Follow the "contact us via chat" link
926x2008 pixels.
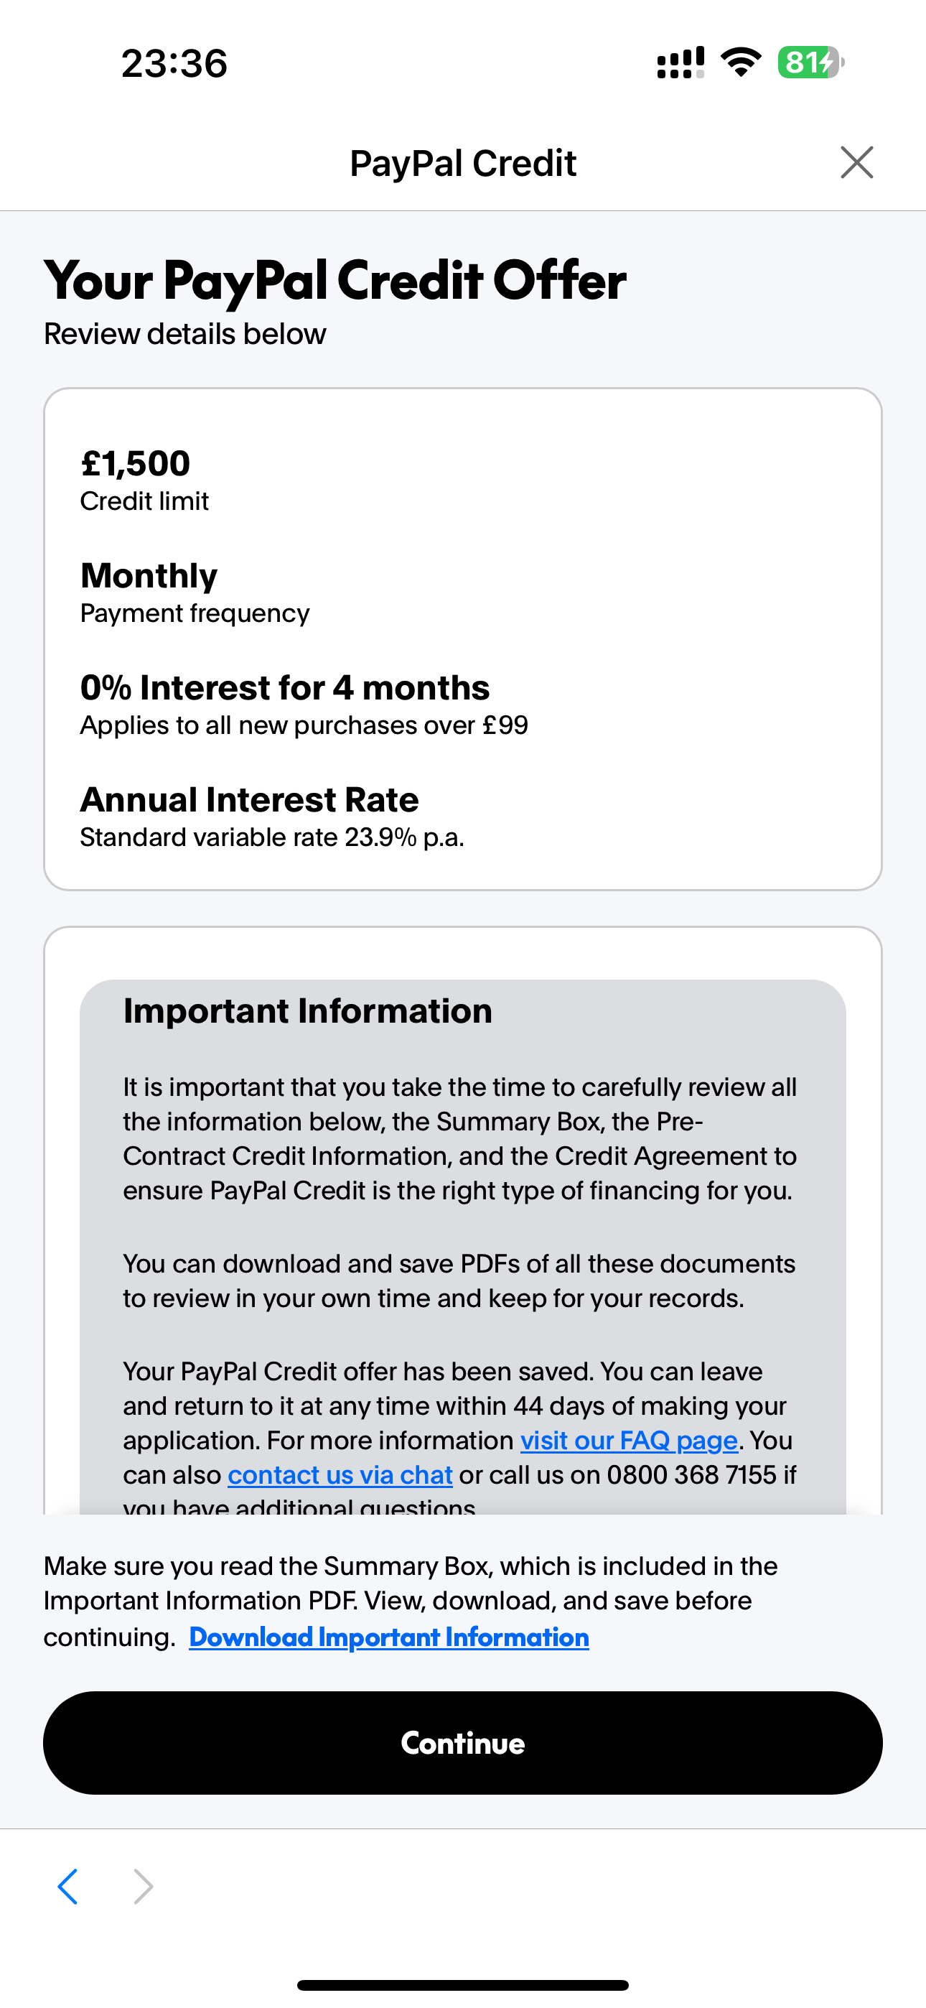pyautogui.click(x=340, y=1475)
